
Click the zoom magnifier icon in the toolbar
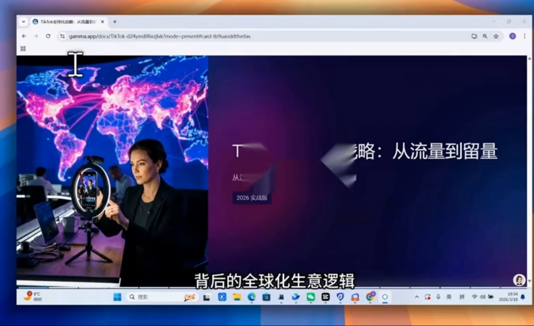[x=485, y=36]
